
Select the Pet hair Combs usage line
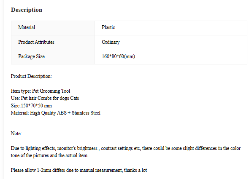(x=45, y=98)
